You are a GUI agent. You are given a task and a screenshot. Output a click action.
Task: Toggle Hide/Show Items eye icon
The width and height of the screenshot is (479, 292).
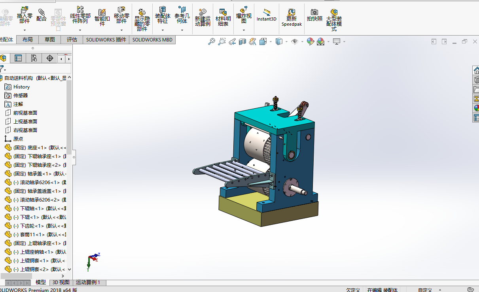[x=294, y=41]
